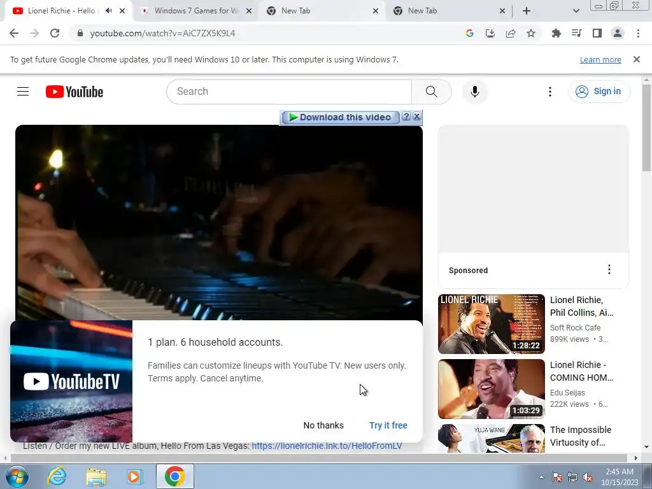Image resolution: width=652 pixels, height=489 pixels.
Task: Go to YouTube home via logo
Action: (x=74, y=92)
